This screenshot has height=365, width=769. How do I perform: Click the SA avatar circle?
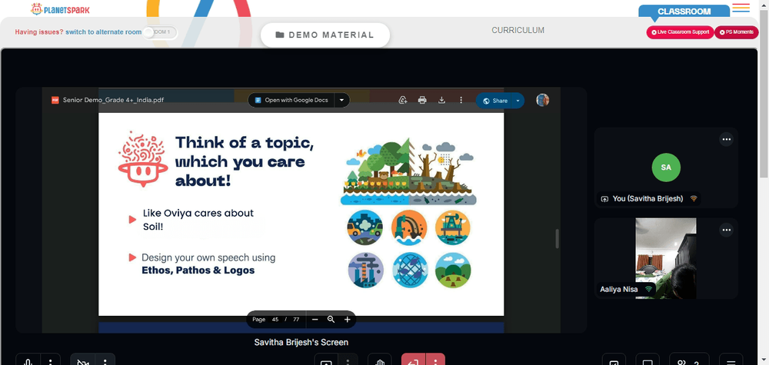coord(666,168)
